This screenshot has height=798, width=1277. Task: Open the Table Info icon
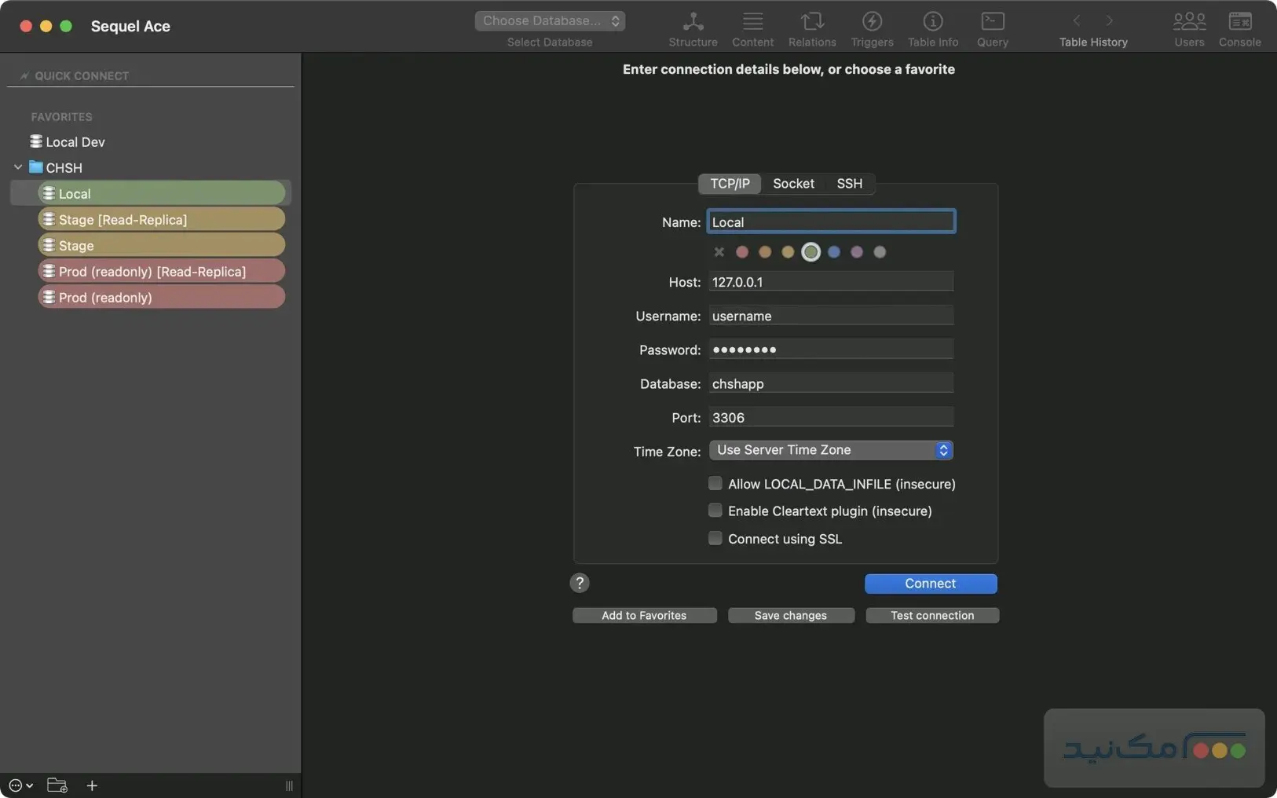coord(932,22)
